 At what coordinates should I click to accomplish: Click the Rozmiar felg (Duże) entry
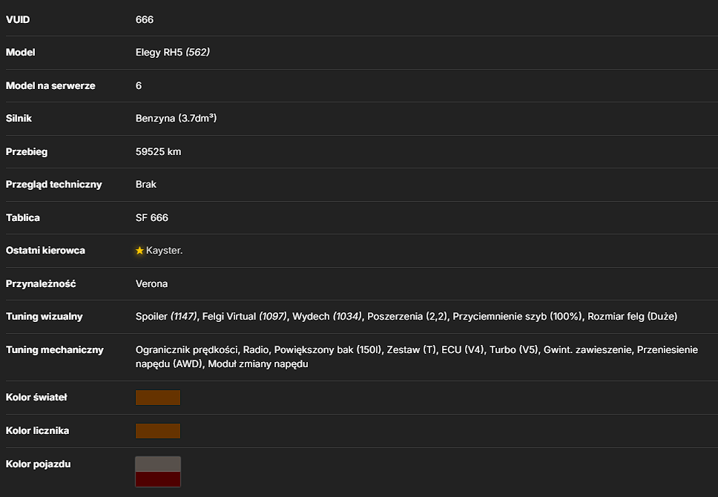(x=633, y=317)
